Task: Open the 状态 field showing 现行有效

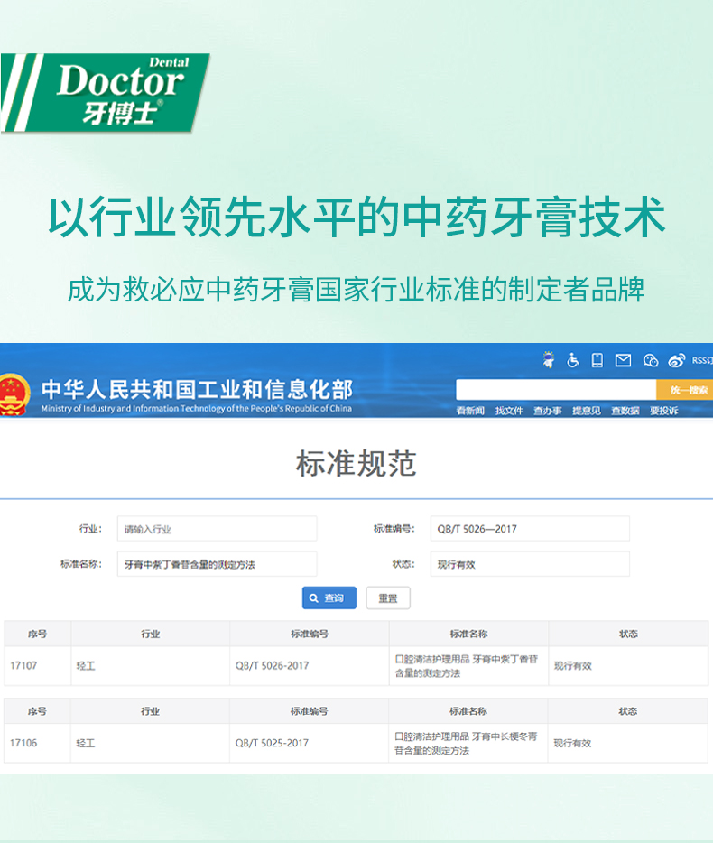Action: click(529, 564)
